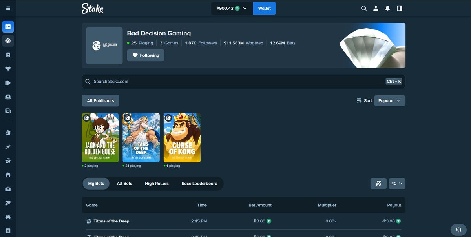The width and height of the screenshot is (471, 237).
Task: Click the Bad Decision Gaming publisher logo
Action: click(104, 46)
